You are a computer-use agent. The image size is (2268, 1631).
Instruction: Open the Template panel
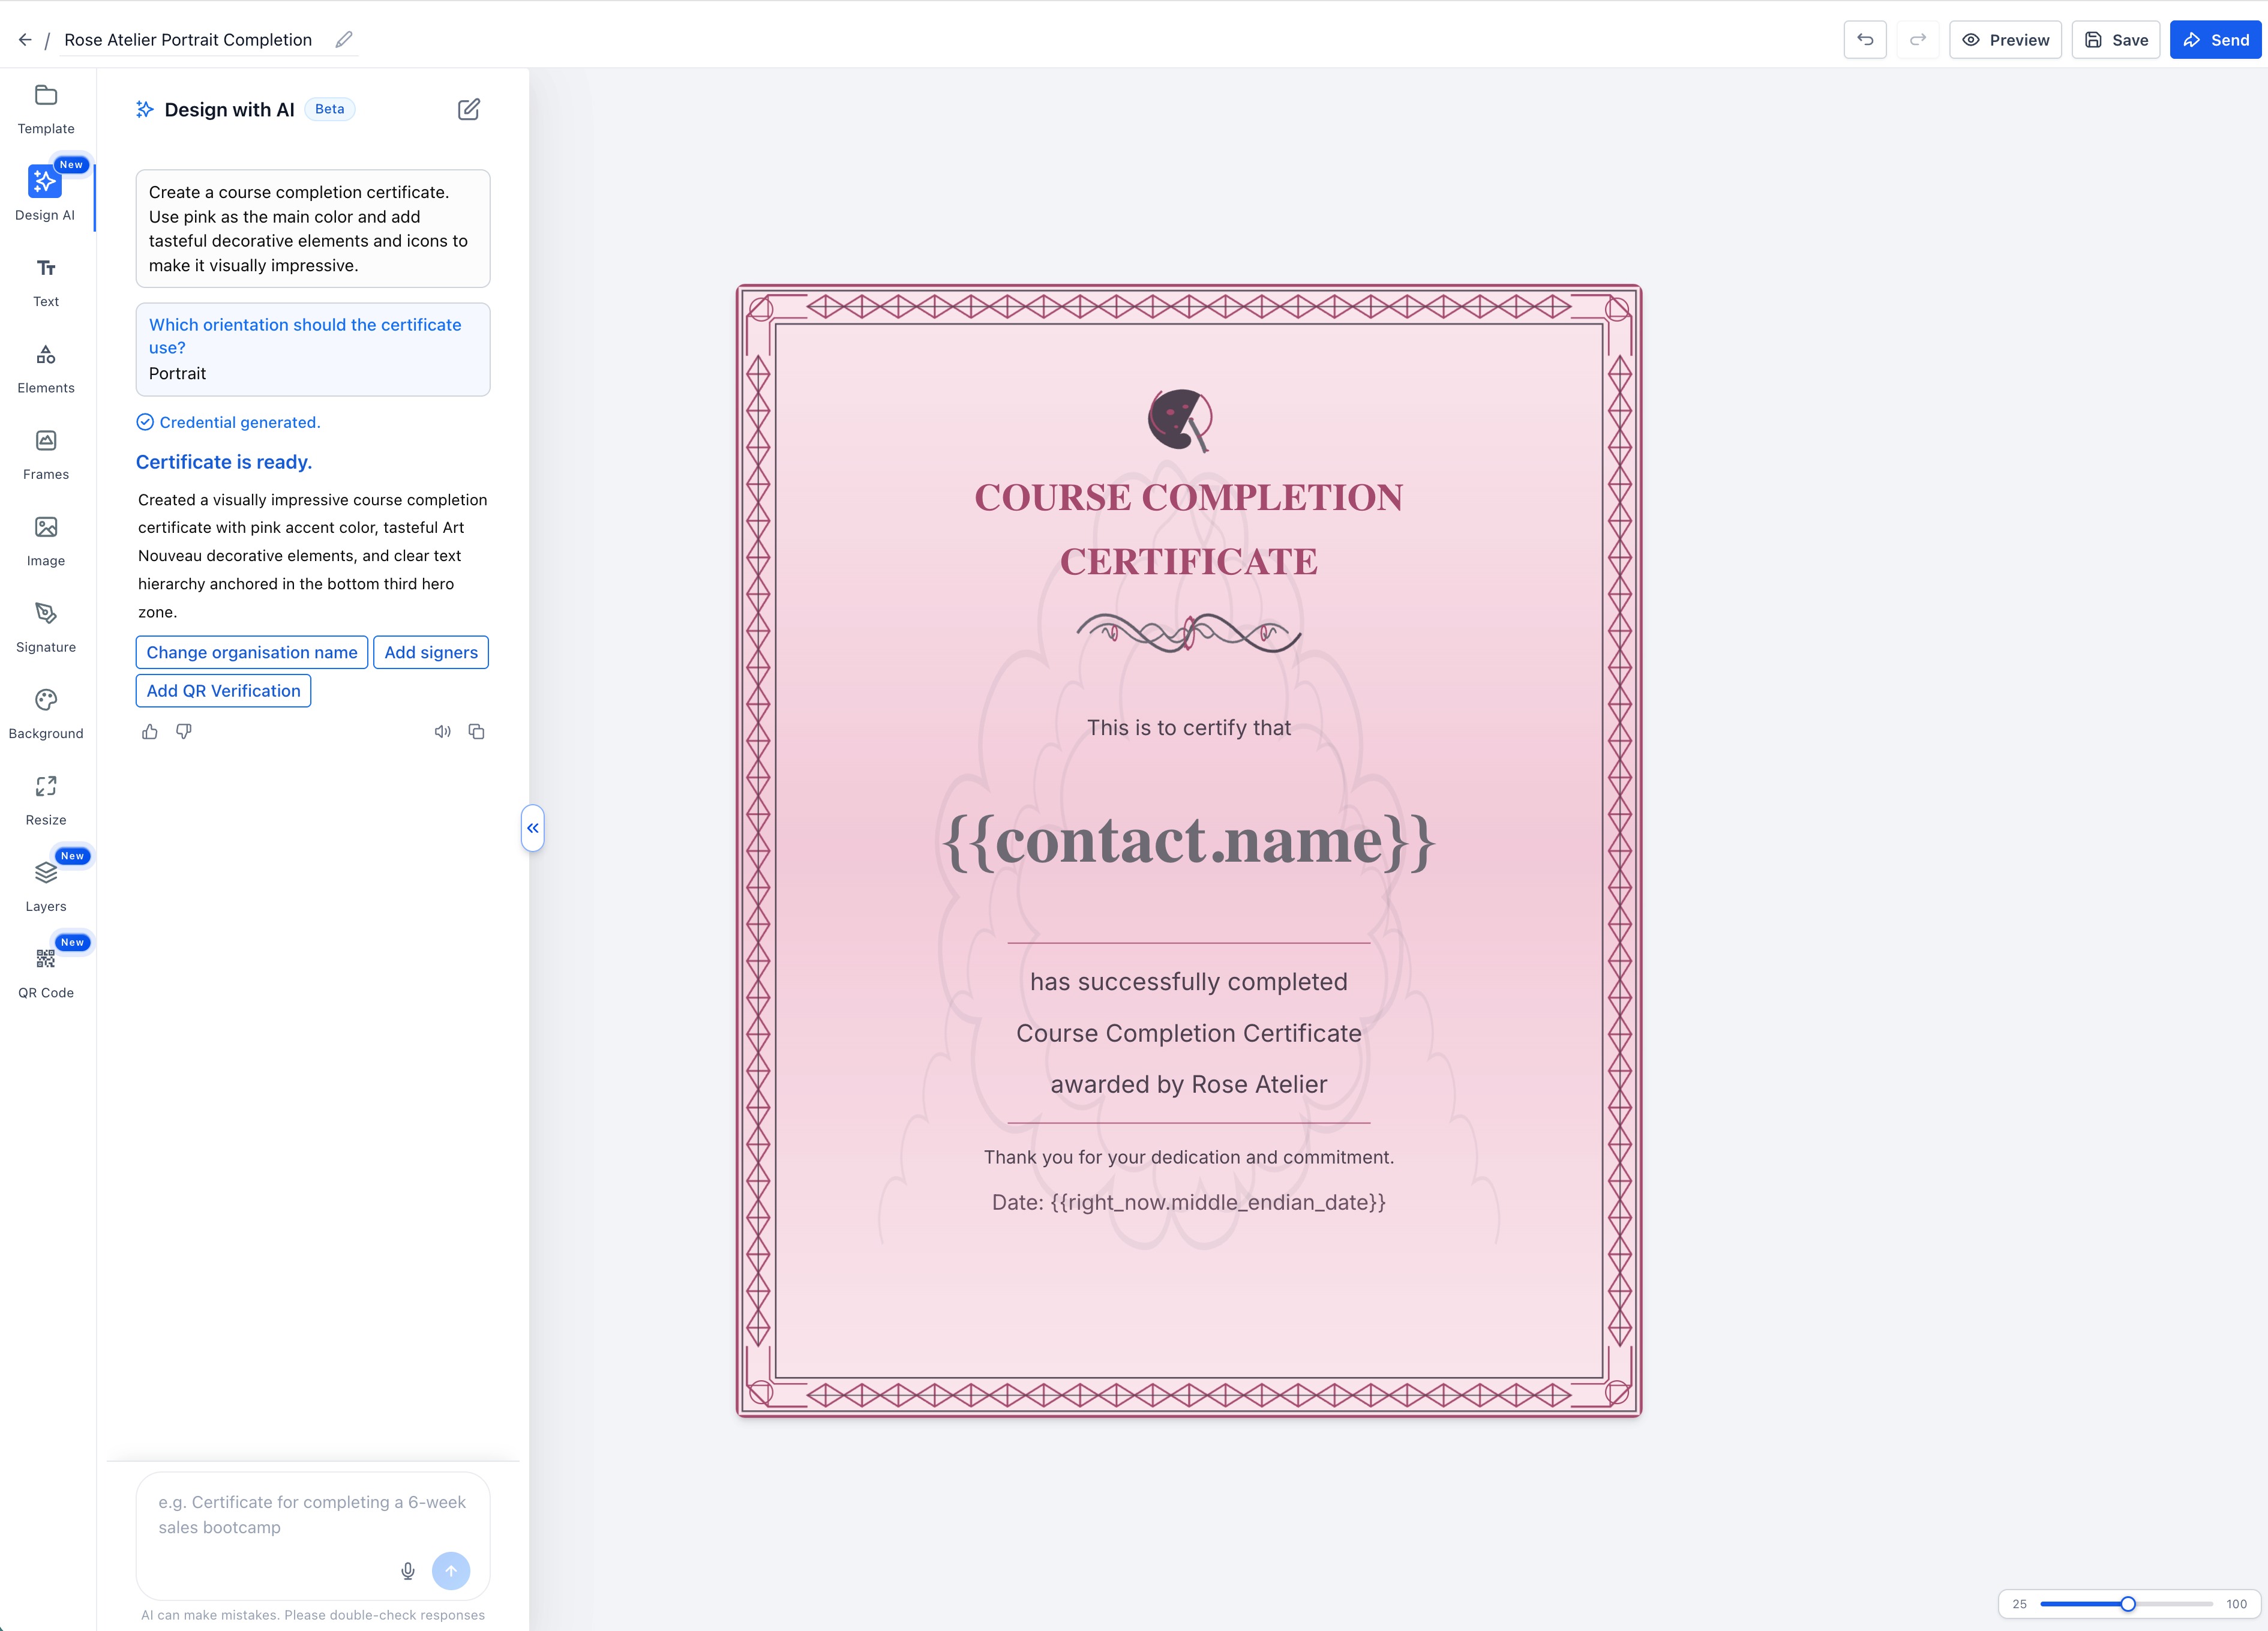click(x=46, y=110)
